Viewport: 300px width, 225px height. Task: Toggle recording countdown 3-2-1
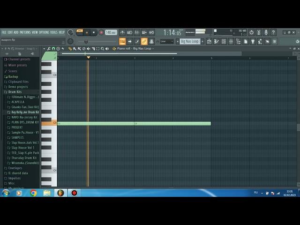pos(137,32)
